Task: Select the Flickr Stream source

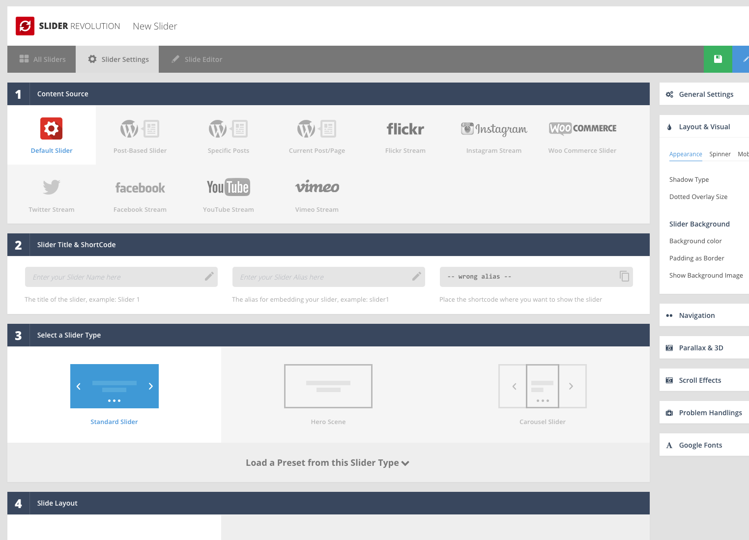Action: (x=405, y=135)
